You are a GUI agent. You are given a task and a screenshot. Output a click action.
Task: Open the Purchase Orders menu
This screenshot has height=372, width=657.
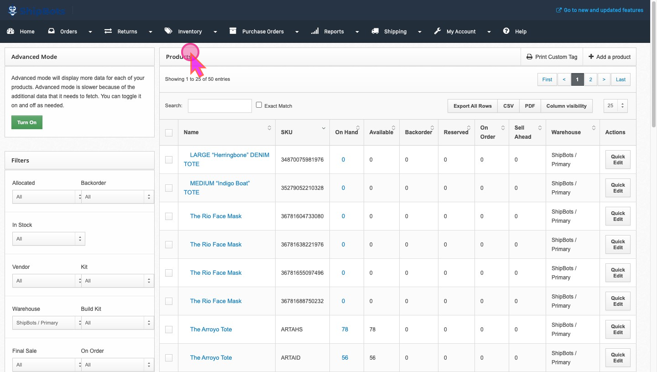click(x=264, y=31)
